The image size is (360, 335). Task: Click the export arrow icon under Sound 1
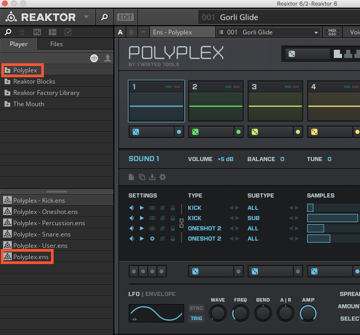click(x=152, y=177)
